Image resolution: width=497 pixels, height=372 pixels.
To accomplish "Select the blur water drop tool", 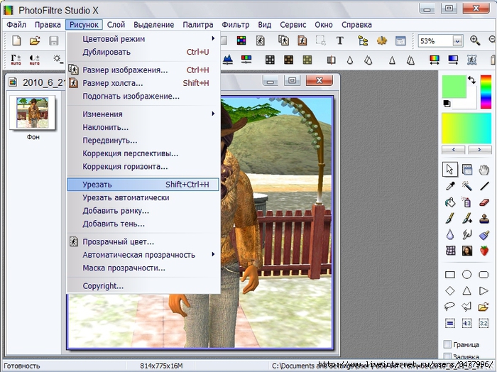I will (449, 234).
